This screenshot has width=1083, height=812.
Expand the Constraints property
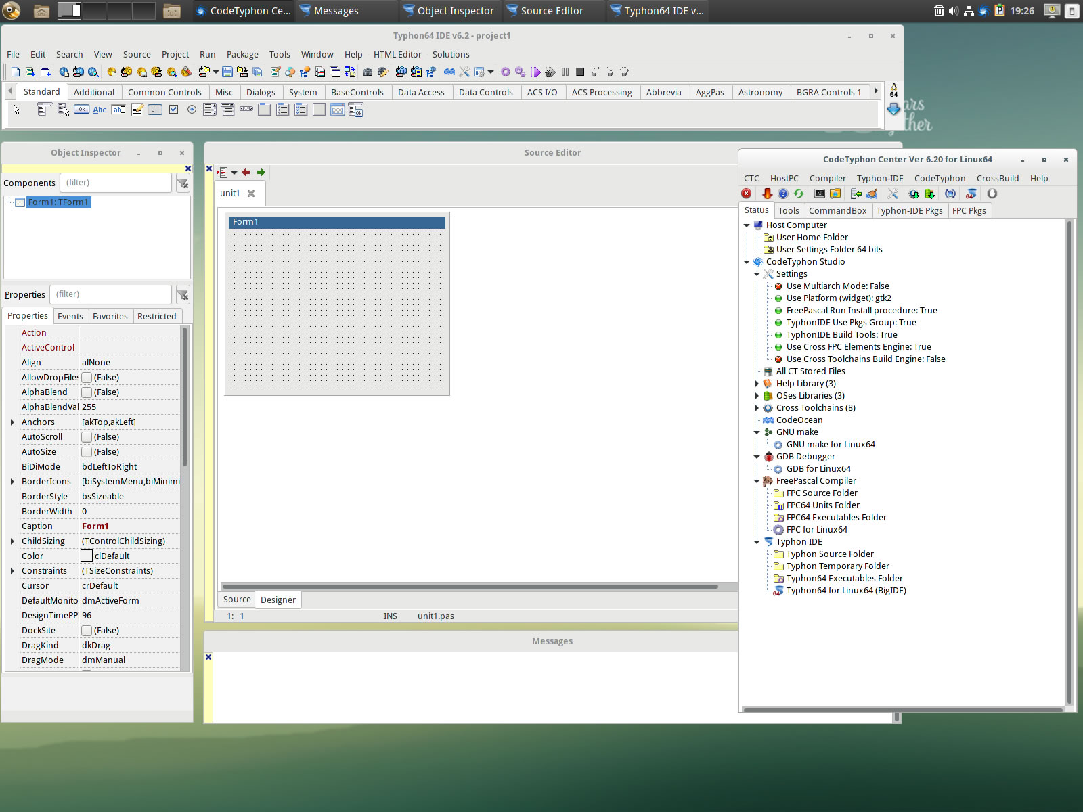pyautogui.click(x=12, y=571)
